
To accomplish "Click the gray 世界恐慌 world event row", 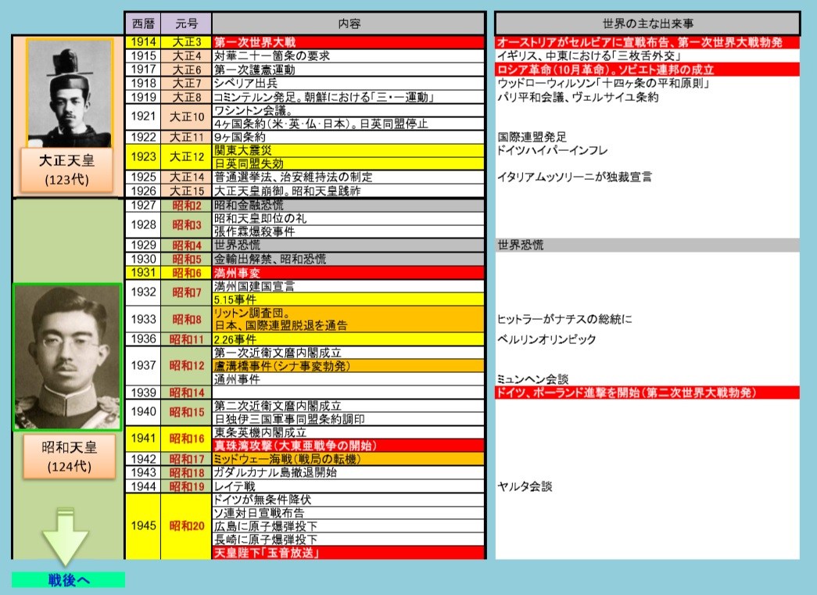I will click(647, 246).
